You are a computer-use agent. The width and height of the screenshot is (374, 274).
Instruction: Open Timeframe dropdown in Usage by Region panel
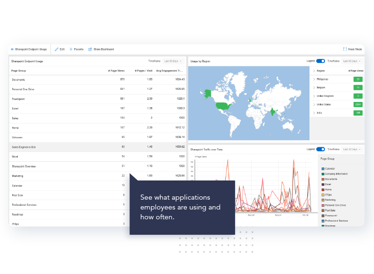coord(352,61)
